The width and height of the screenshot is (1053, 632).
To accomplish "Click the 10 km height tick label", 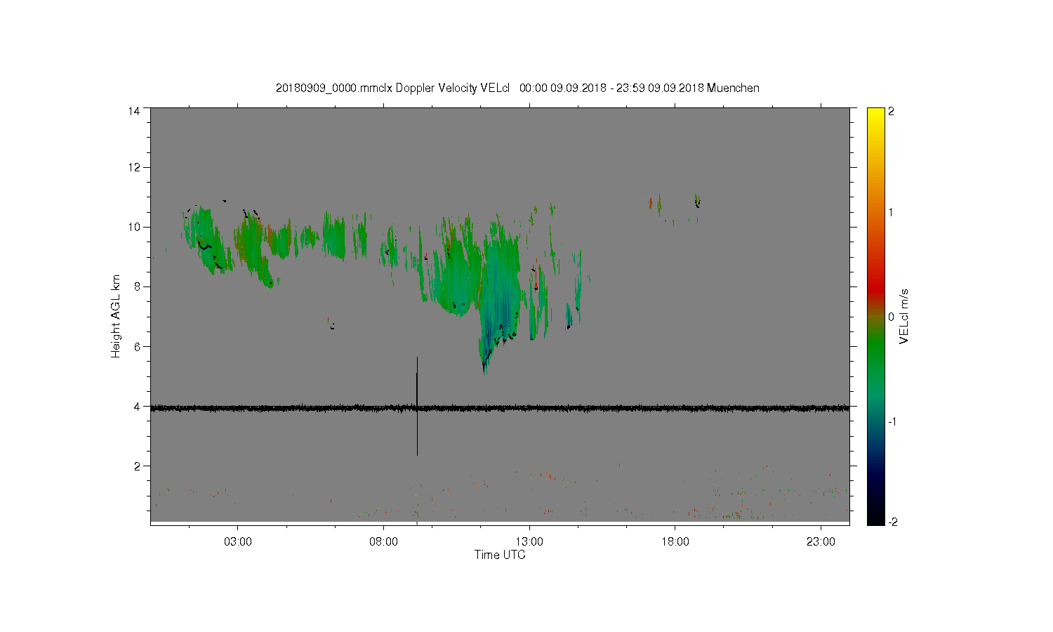I will pos(133,227).
